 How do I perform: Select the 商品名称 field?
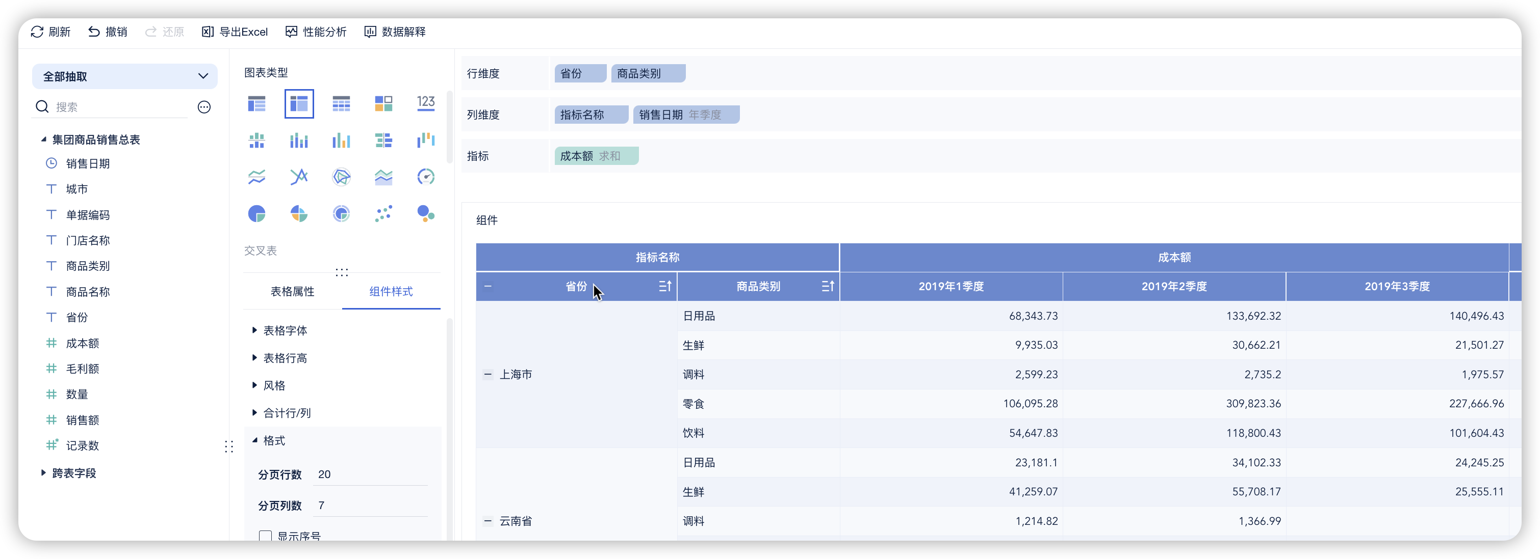click(88, 292)
